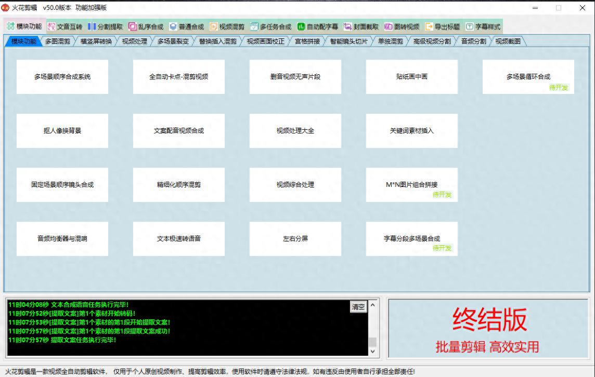Open the 导出标题 icon
This screenshot has height=377, width=595.
429,26
